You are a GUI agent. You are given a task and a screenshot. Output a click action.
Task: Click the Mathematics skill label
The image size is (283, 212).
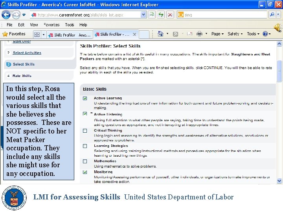(105, 161)
